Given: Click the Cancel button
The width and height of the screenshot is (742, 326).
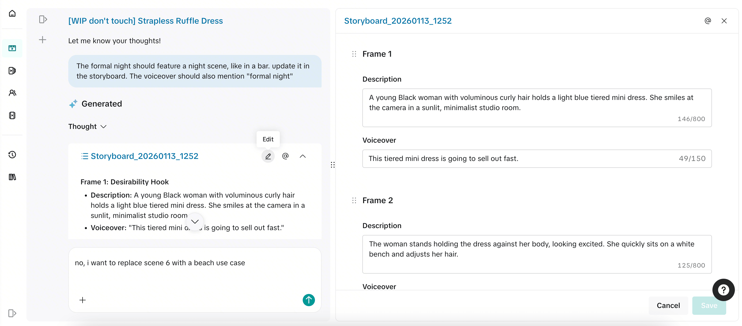Looking at the screenshot, I should click(x=668, y=305).
